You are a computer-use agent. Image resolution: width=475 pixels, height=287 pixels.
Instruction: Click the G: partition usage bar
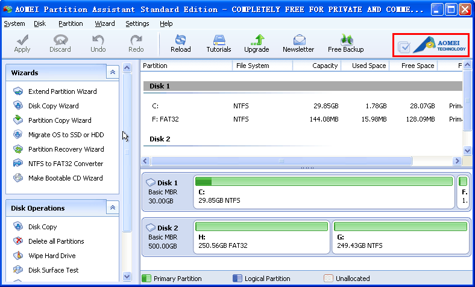pyautogui.click(x=400, y=226)
